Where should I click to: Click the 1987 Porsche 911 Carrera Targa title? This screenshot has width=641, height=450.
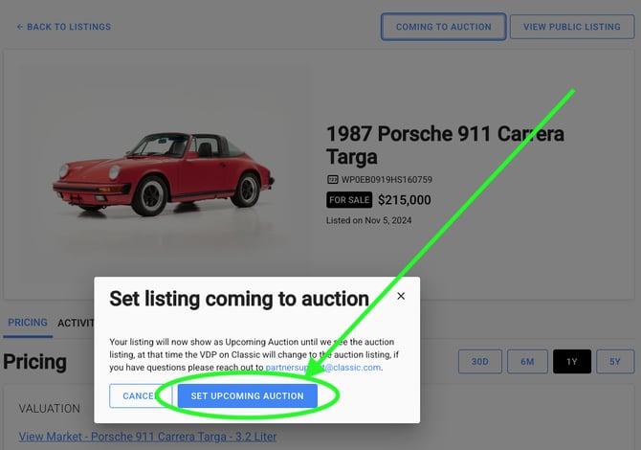(445, 145)
